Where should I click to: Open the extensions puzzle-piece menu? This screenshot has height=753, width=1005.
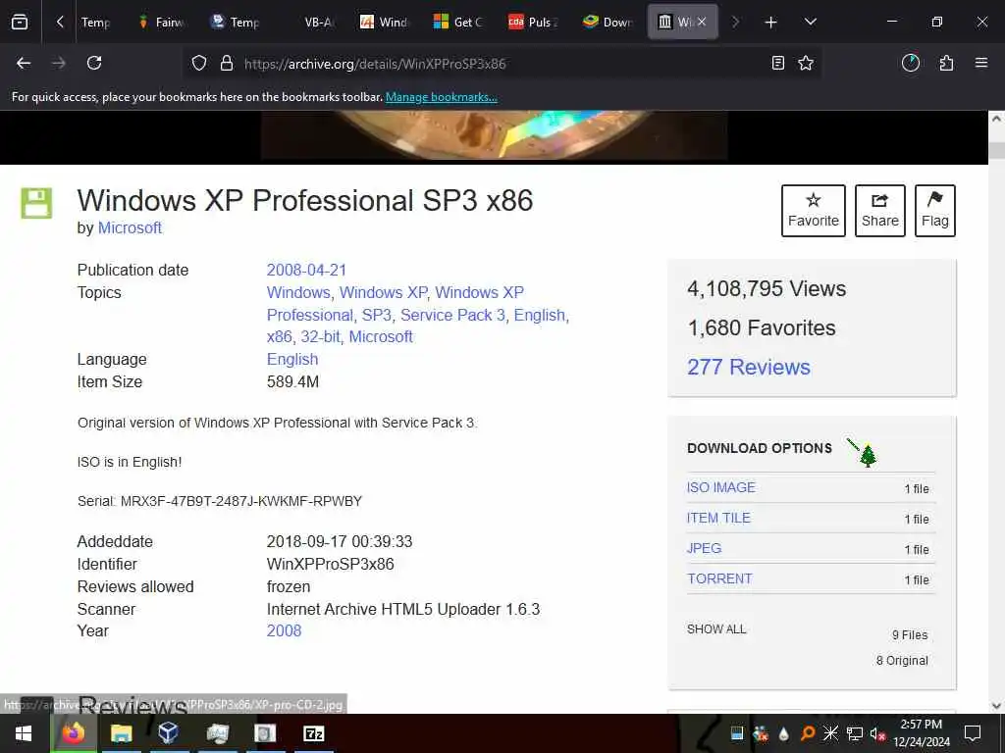[x=946, y=63]
